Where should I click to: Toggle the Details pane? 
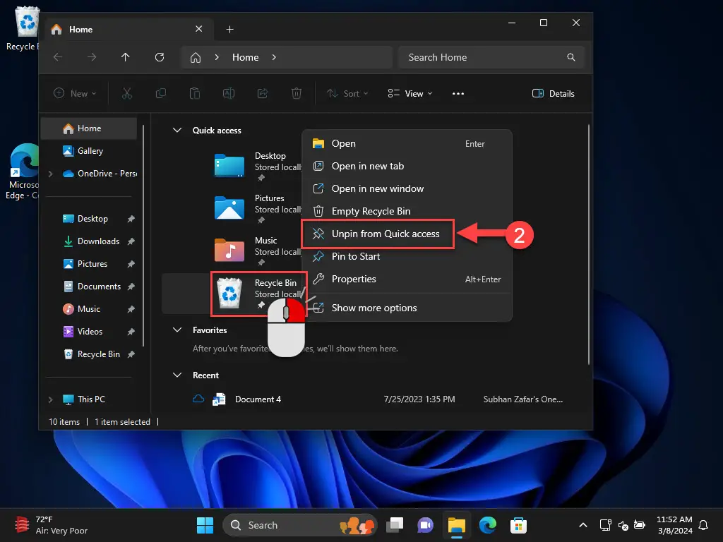tap(553, 94)
